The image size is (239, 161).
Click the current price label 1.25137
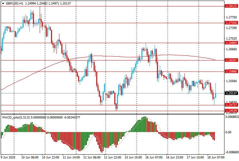pos(231,93)
